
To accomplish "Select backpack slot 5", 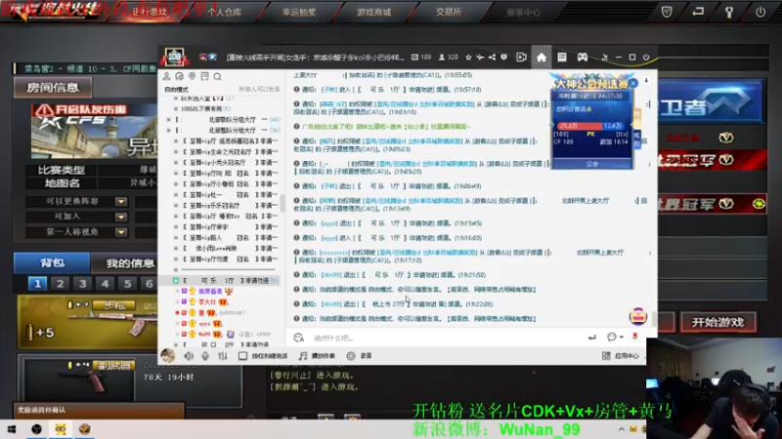I will (x=127, y=284).
